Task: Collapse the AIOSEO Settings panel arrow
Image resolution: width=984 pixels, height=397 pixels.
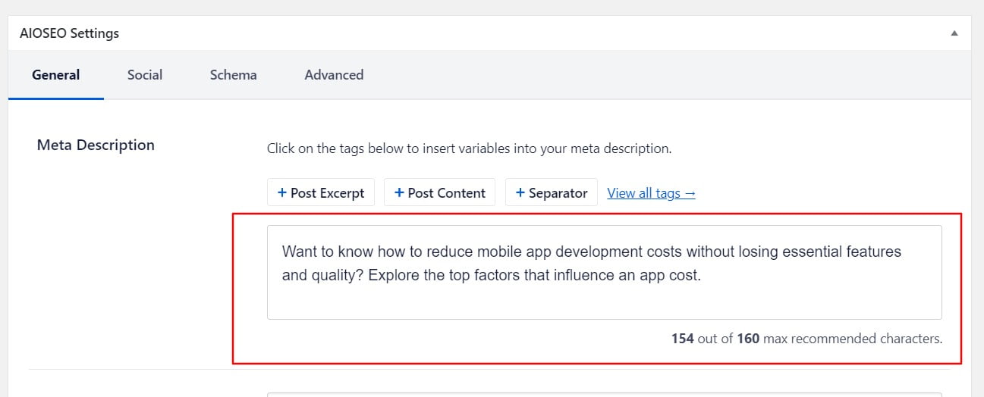Action: 954,33
